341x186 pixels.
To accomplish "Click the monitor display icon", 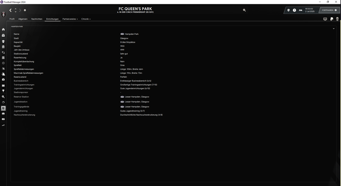I will (325, 19).
